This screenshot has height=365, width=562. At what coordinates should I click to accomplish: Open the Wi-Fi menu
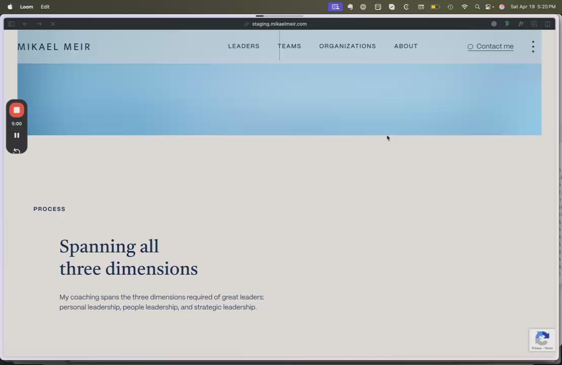tap(464, 7)
